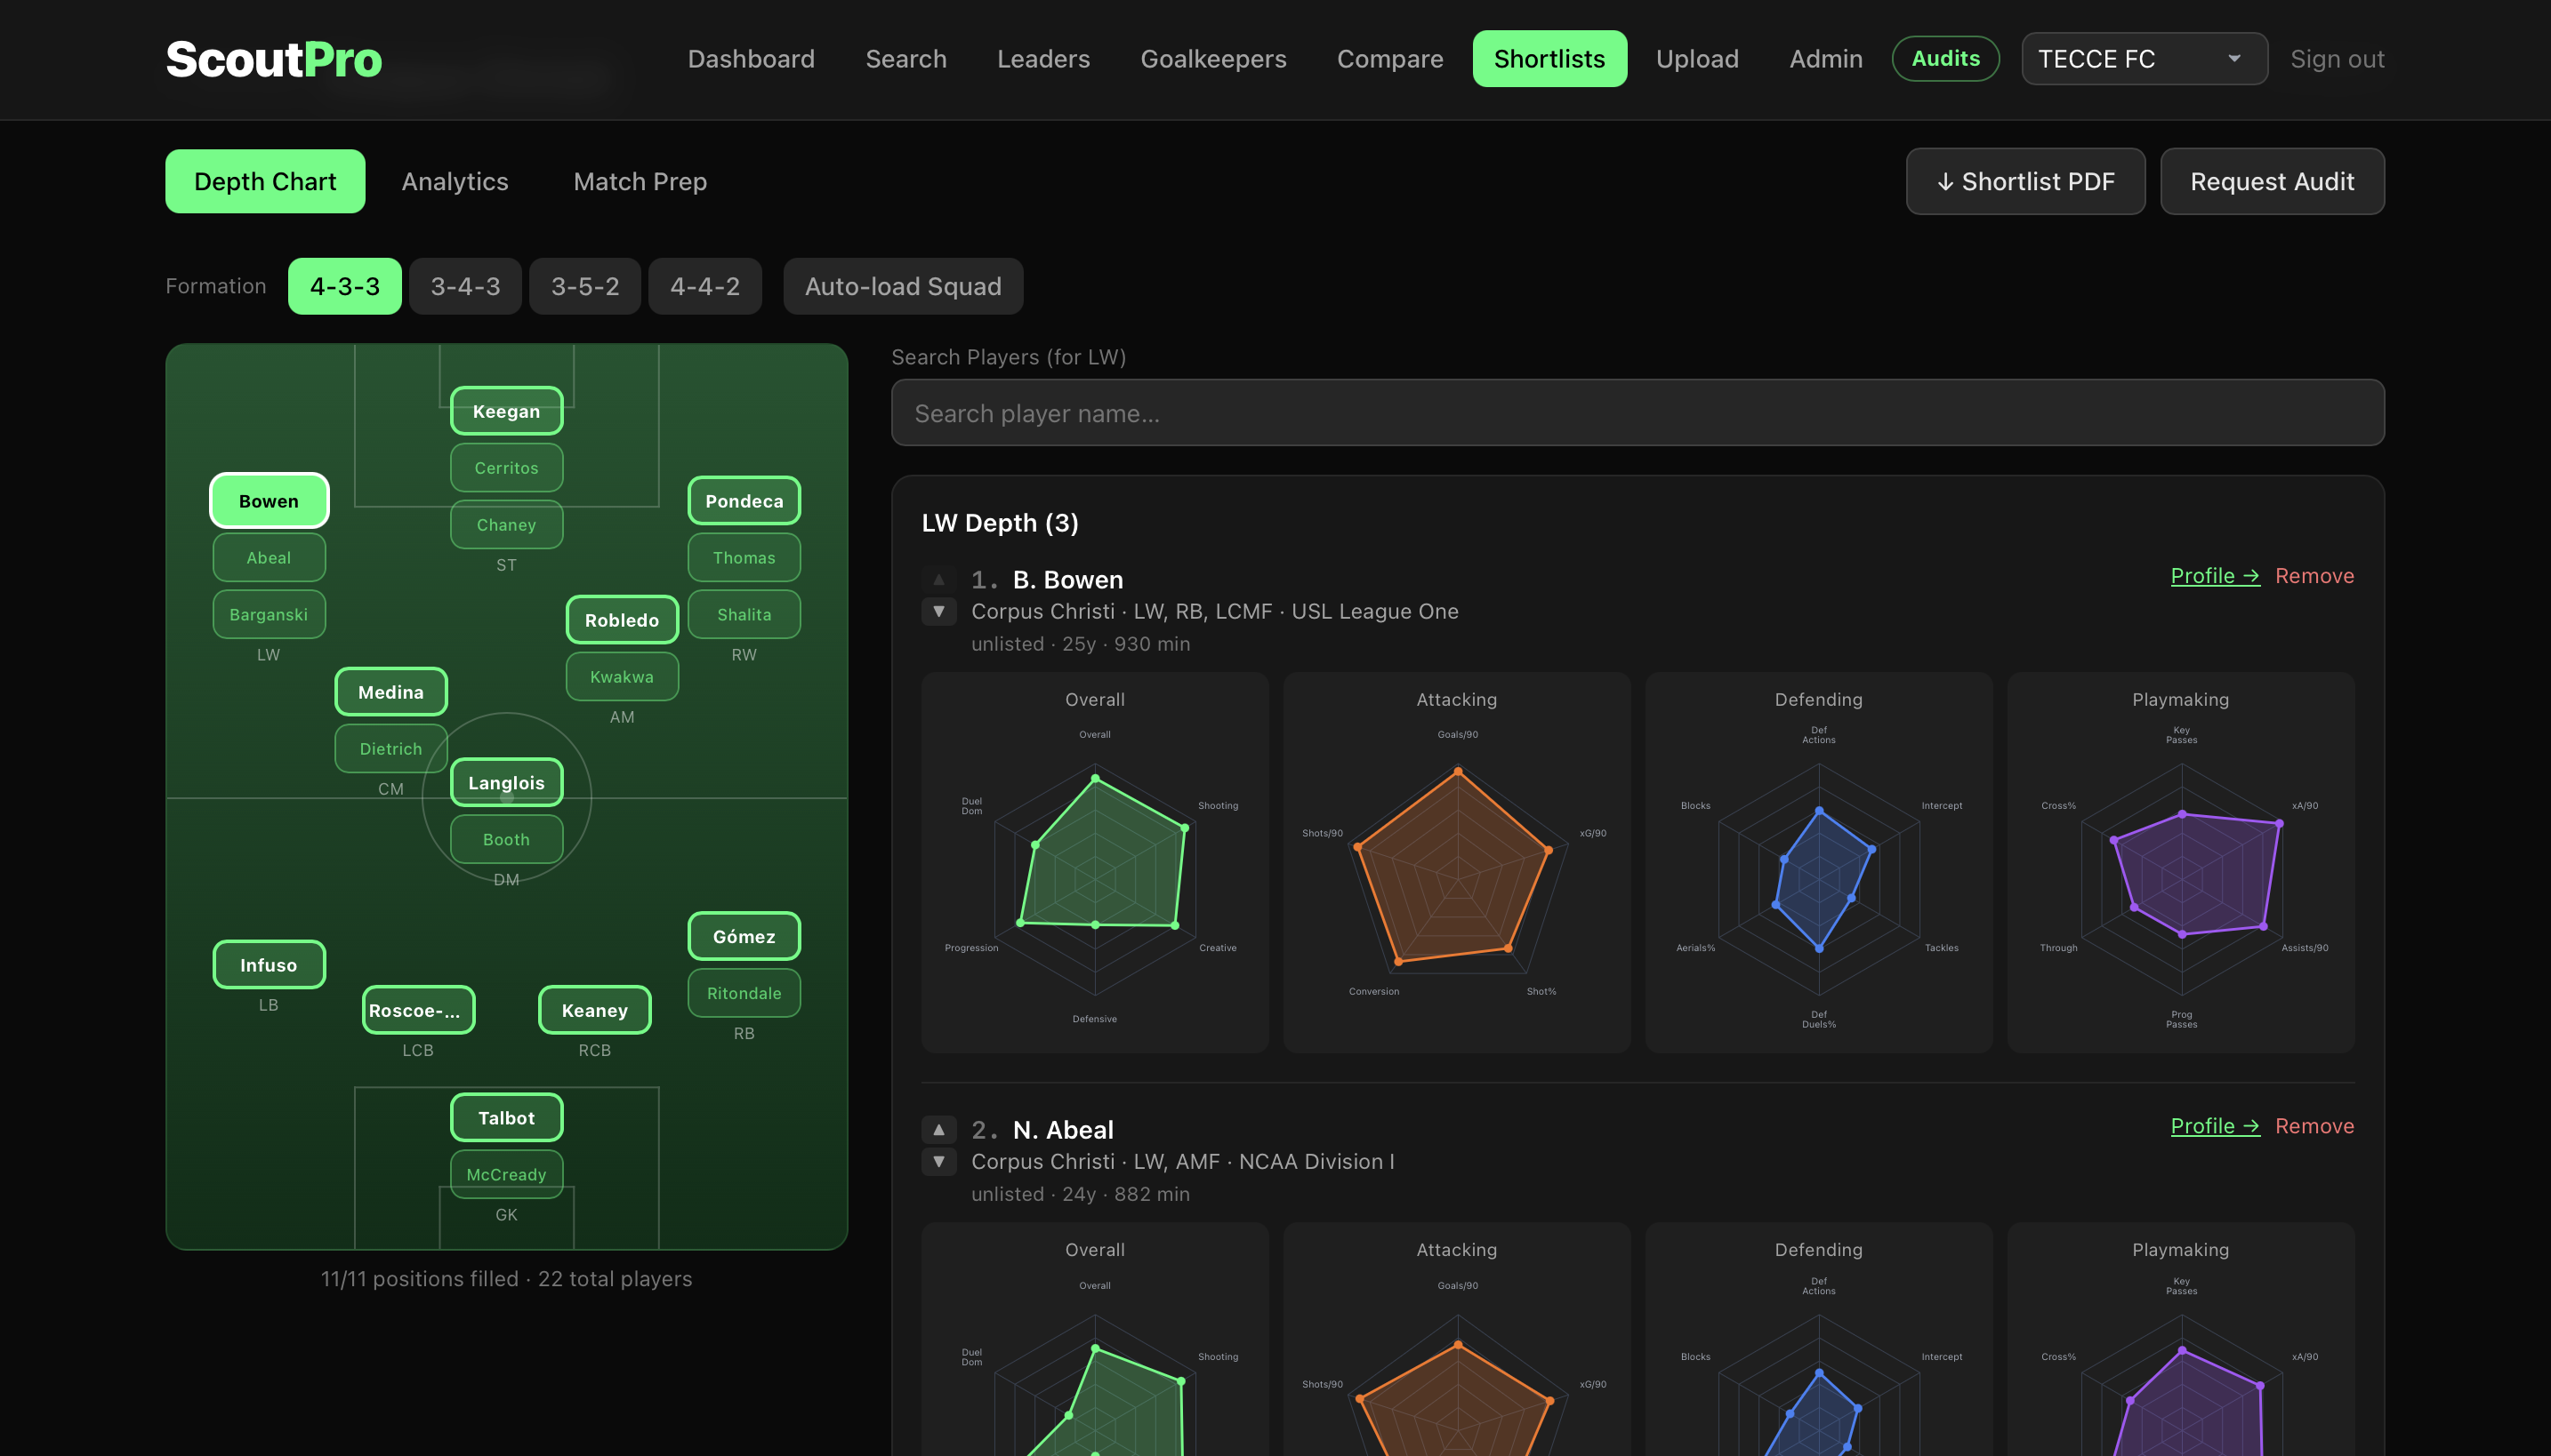
Task: Move N. Abeal down in LW depth
Action: click(x=938, y=1162)
